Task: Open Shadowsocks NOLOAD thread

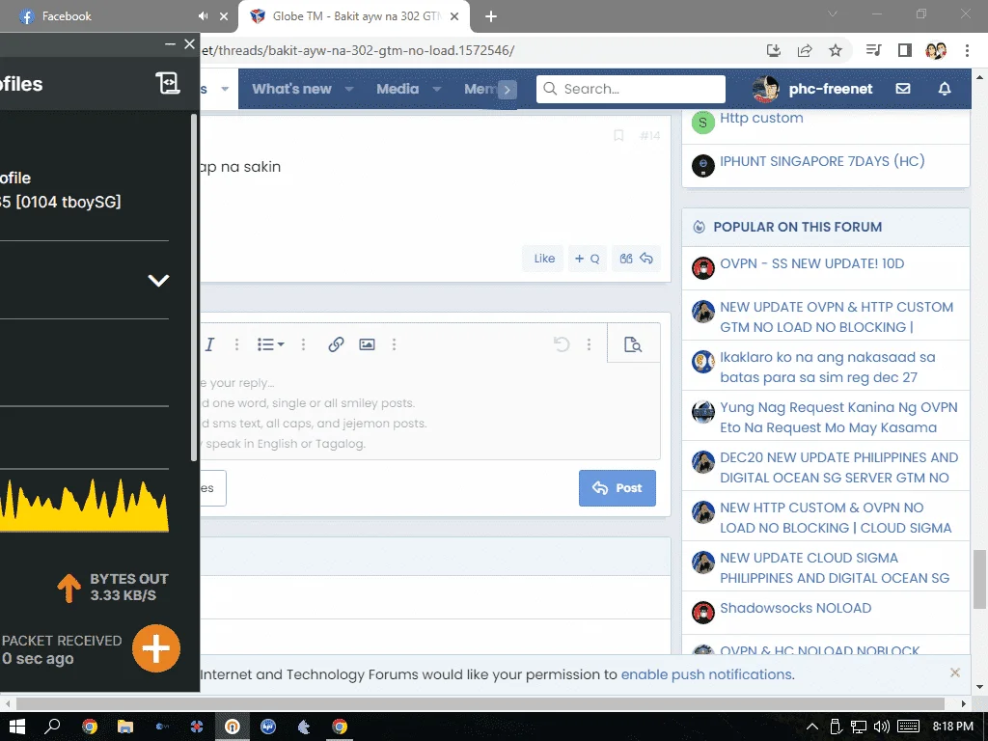Action: point(796,608)
